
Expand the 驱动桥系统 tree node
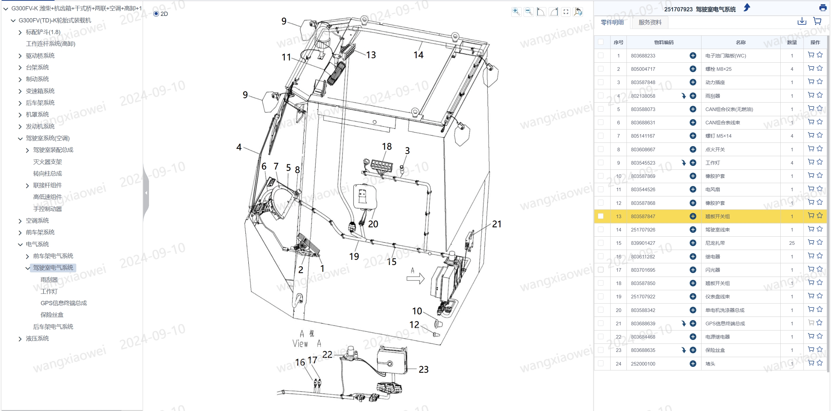tap(20, 56)
